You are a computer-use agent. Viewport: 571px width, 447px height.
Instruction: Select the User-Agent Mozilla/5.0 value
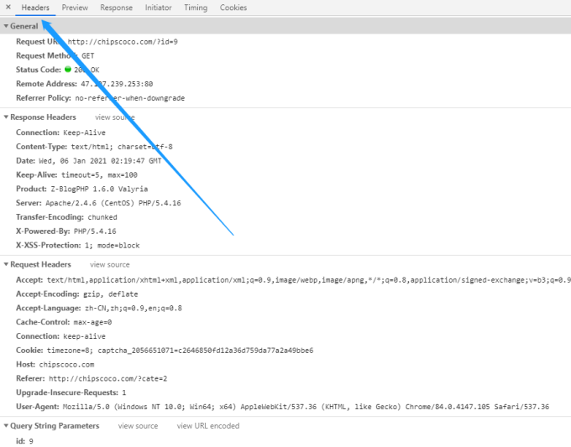306,407
